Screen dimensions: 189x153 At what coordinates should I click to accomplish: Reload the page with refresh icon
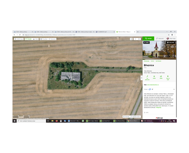pyautogui.click(x=20, y=35)
